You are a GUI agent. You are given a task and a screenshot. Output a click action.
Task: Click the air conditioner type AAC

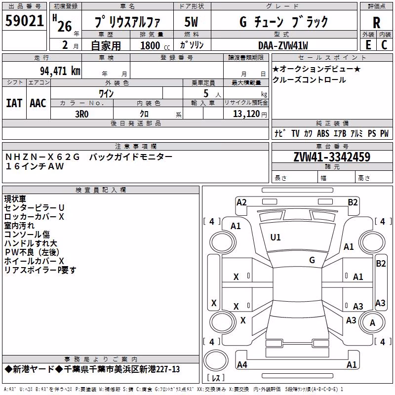pyautogui.click(x=38, y=103)
